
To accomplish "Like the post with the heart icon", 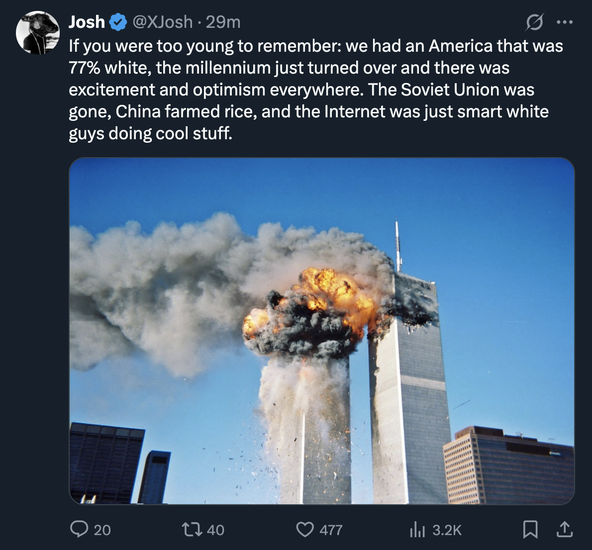I will tap(304, 529).
